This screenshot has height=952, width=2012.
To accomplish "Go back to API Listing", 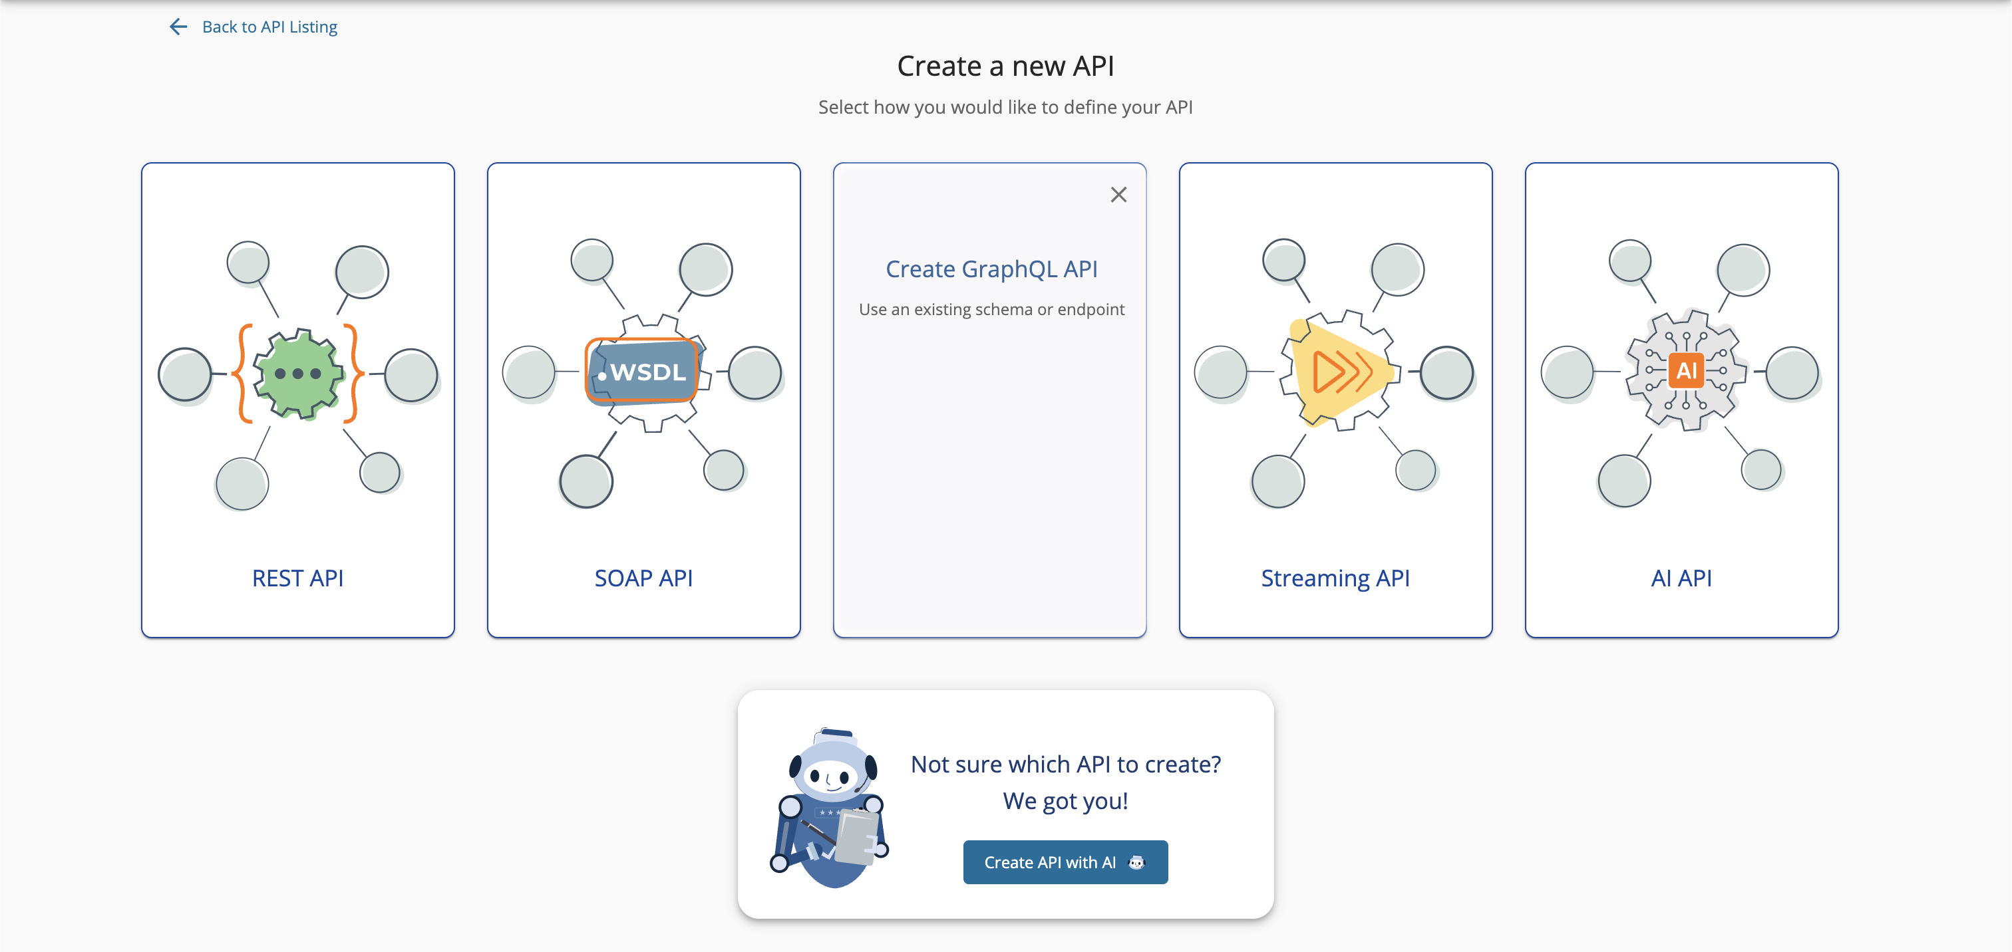I will click(x=269, y=26).
